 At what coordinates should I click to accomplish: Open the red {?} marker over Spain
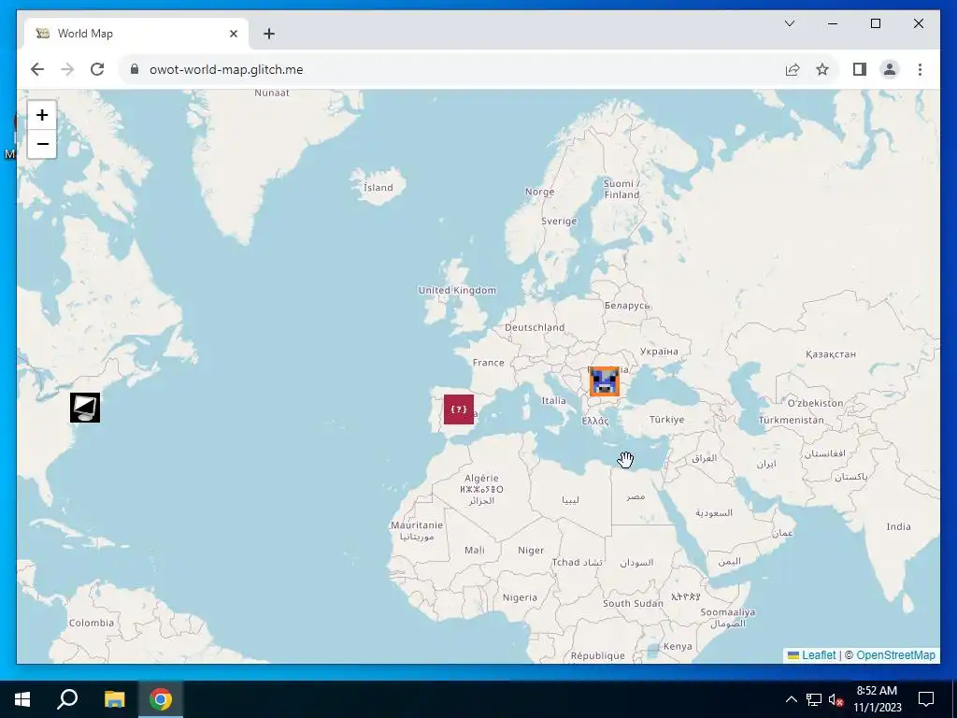coord(459,409)
